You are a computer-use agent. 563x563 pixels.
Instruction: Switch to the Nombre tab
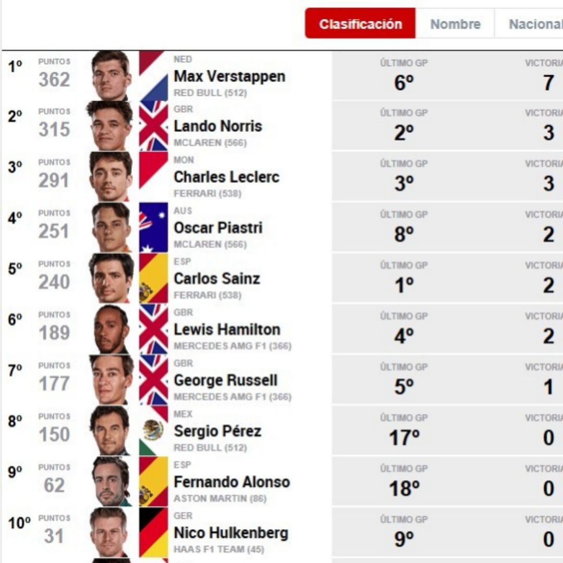pos(455,24)
